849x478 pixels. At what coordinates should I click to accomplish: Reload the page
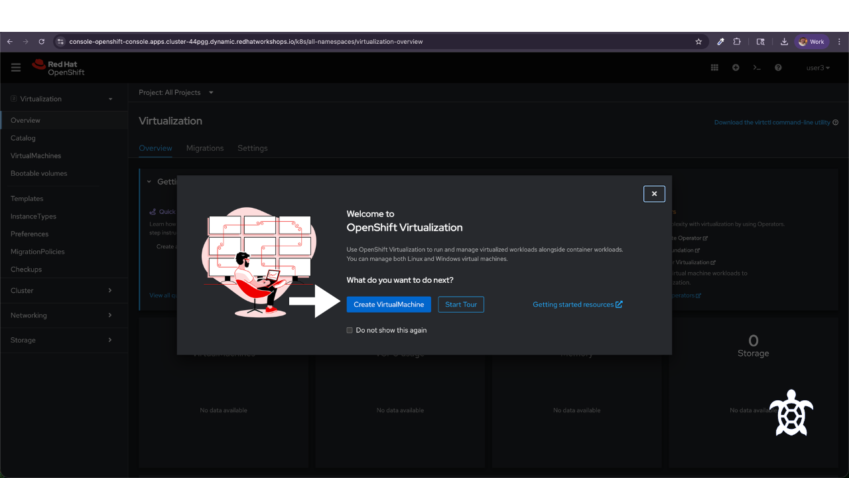point(42,41)
